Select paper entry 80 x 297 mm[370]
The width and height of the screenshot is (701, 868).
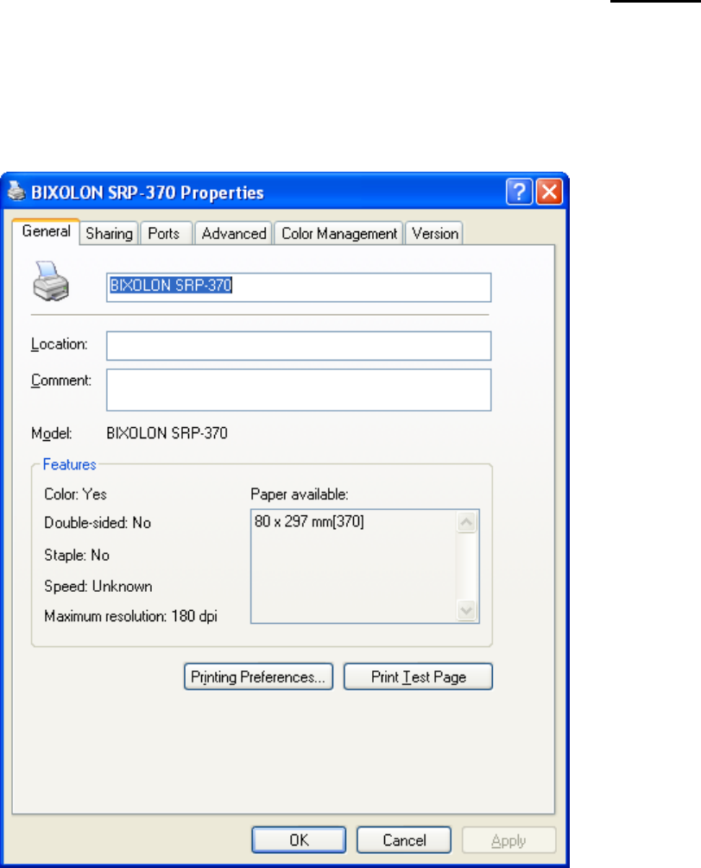(x=310, y=521)
